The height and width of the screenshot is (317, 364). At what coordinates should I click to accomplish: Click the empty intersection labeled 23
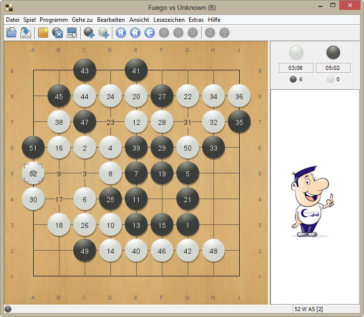(x=110, y=122)
